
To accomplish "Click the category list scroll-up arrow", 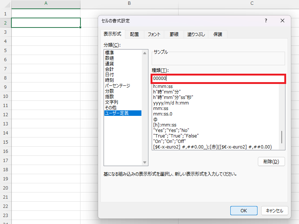I will pos(145,53).
